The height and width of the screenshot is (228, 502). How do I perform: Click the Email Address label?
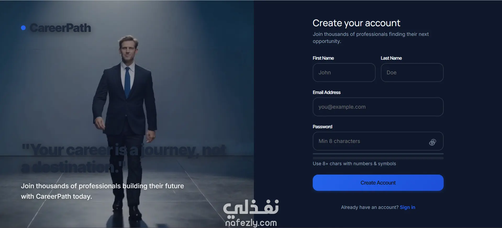point(327,92)
